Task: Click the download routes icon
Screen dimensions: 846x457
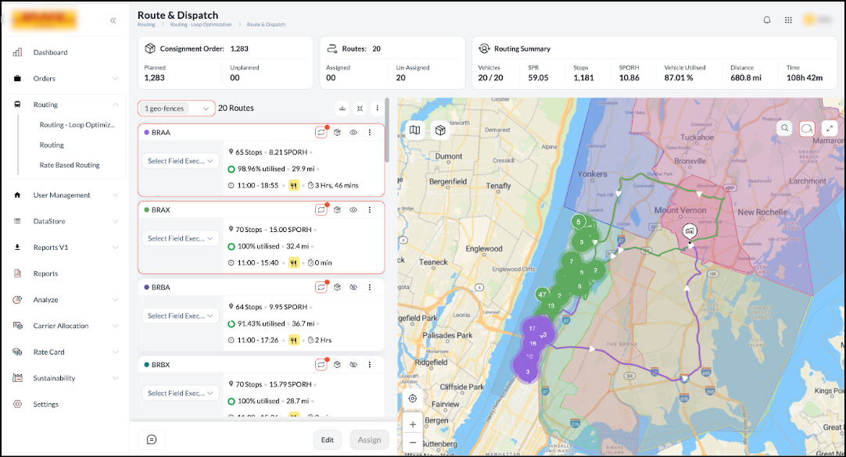Action: click(x=342, y=109)
